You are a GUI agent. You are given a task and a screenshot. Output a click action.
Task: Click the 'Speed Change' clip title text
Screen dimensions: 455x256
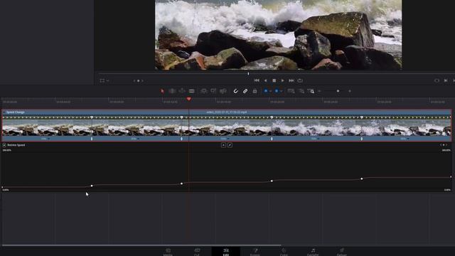pyautogui.click(x=16, y=112)
